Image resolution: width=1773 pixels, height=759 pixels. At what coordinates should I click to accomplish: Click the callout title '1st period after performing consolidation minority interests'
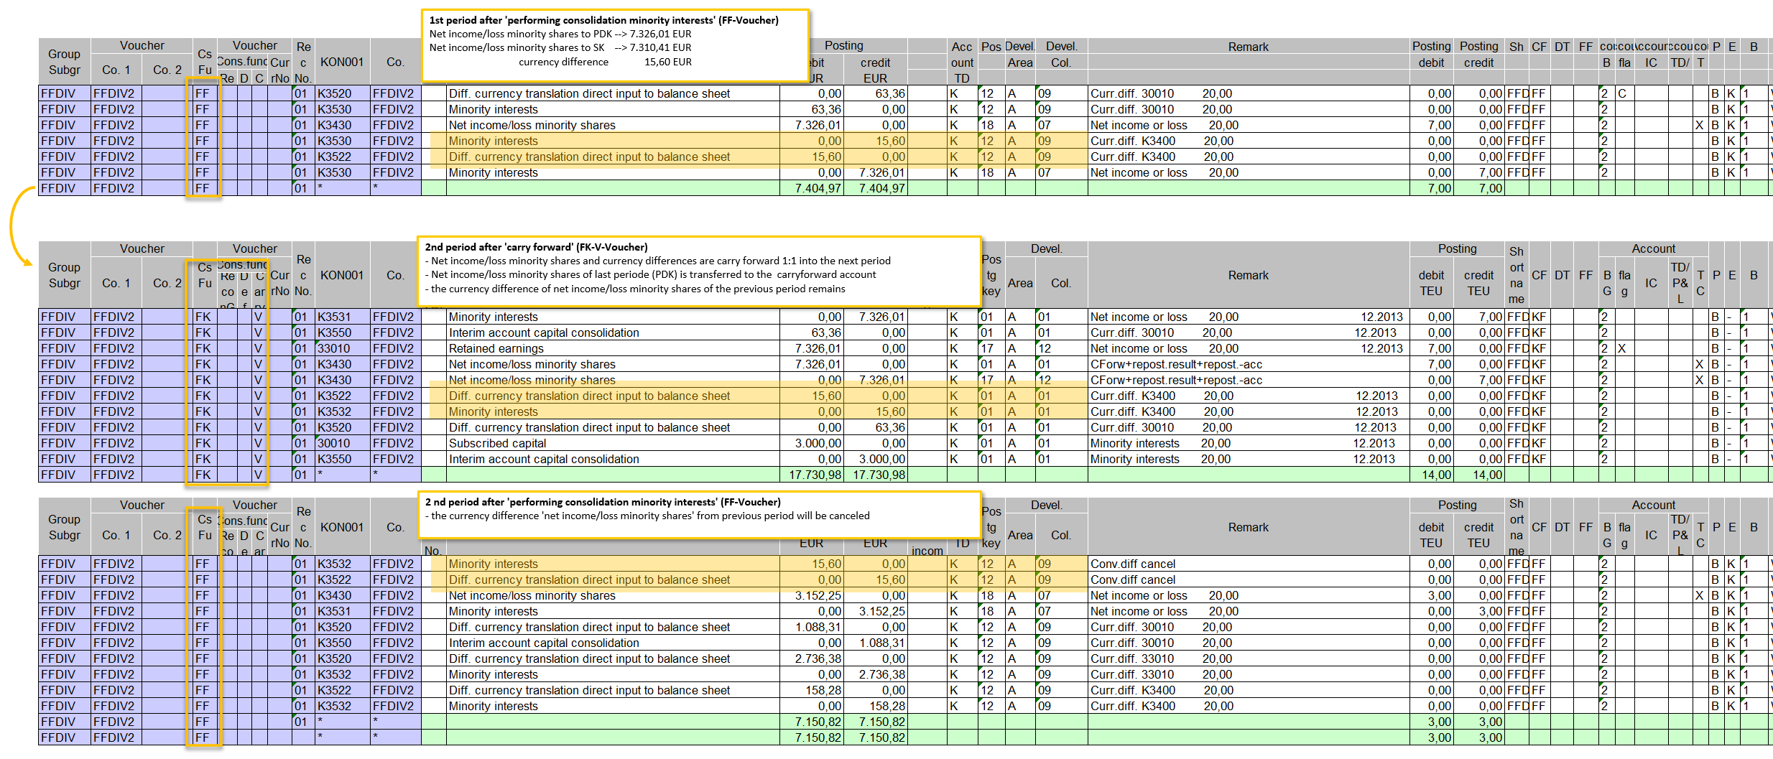pos(603,20)
